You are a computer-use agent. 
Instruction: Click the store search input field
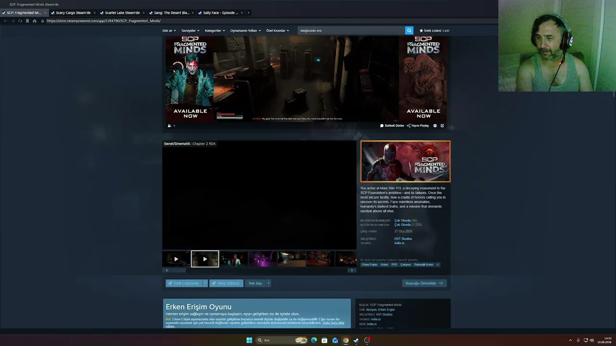click(351, 30)
